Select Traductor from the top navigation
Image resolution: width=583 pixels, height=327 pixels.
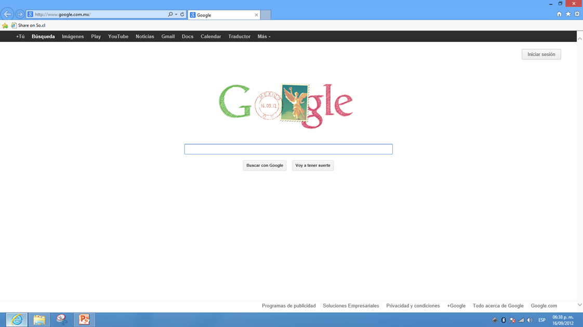[239, 37]
